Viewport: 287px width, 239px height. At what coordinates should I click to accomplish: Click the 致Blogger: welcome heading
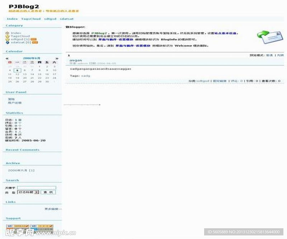click(x=75, y=27)
